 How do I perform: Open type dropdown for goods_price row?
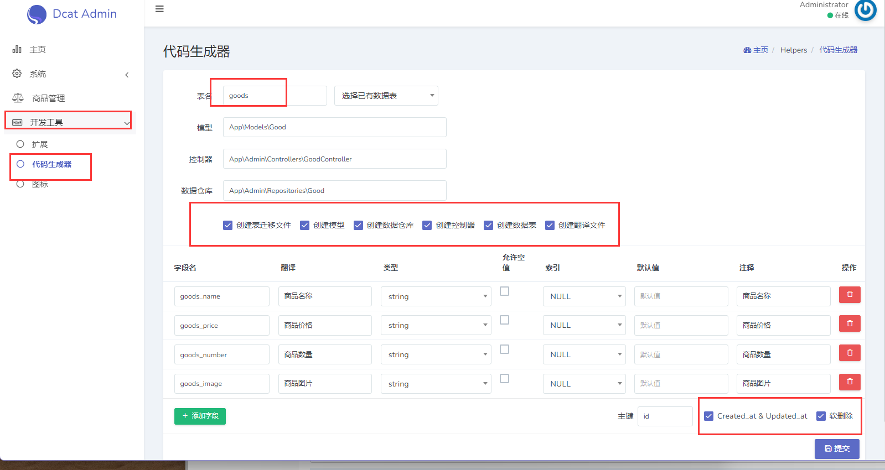pyautogui.click(x=436, y=325)
